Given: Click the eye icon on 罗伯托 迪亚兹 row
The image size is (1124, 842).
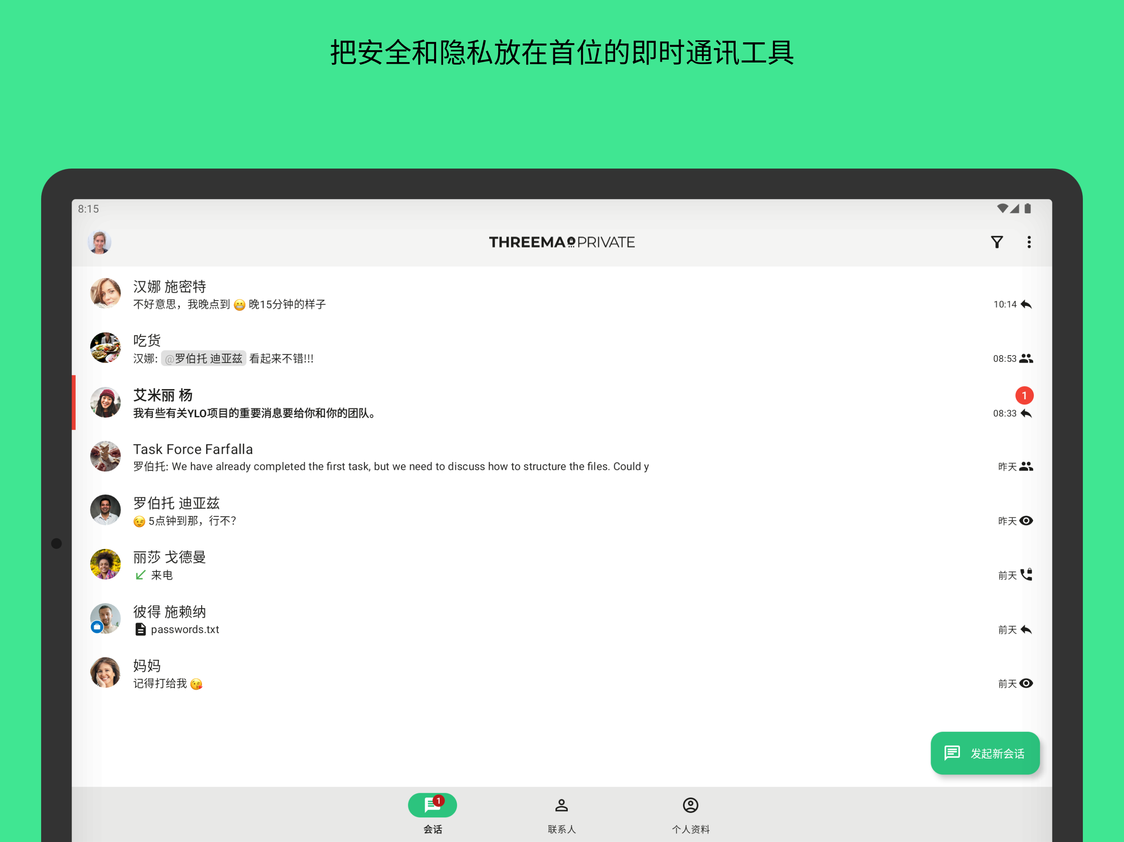Looking at the screenshot, I should 1026,520.
